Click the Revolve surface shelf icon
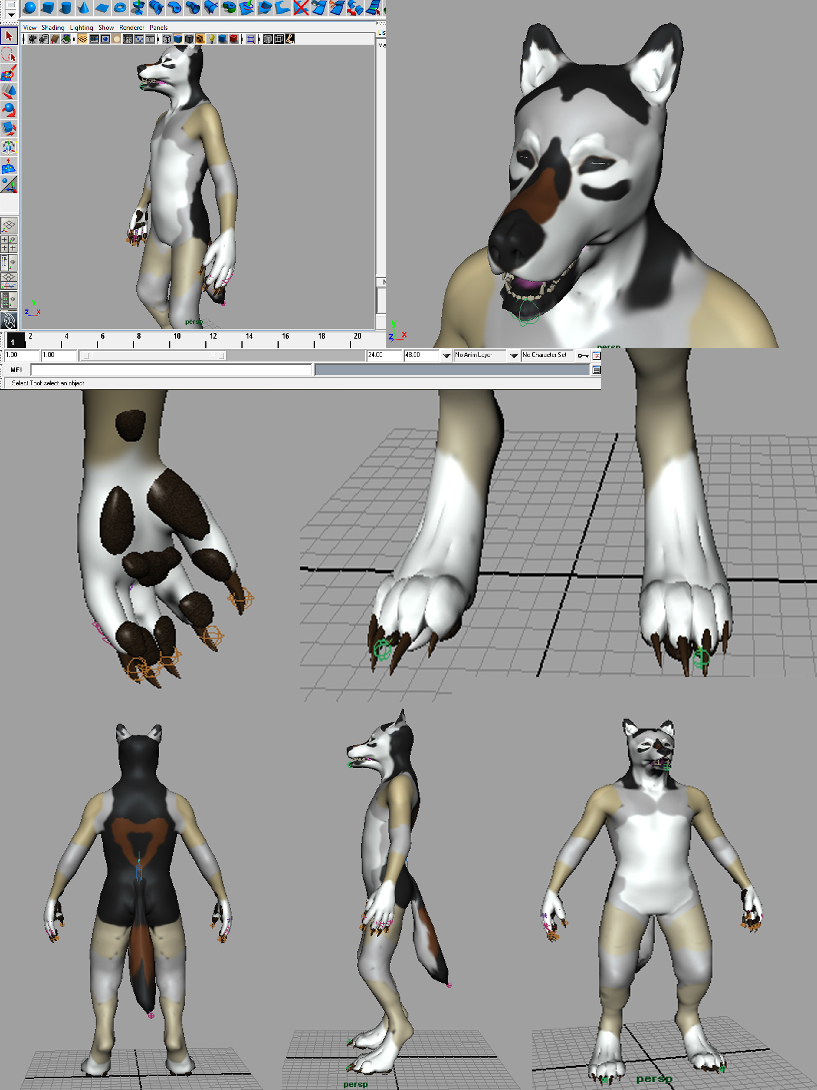 coord(138,7)
